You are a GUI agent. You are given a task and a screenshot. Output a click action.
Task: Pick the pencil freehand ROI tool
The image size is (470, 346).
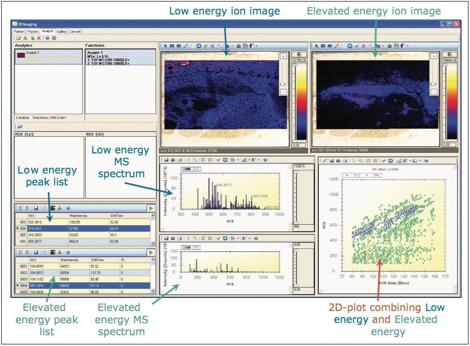(x=185, y=46)
